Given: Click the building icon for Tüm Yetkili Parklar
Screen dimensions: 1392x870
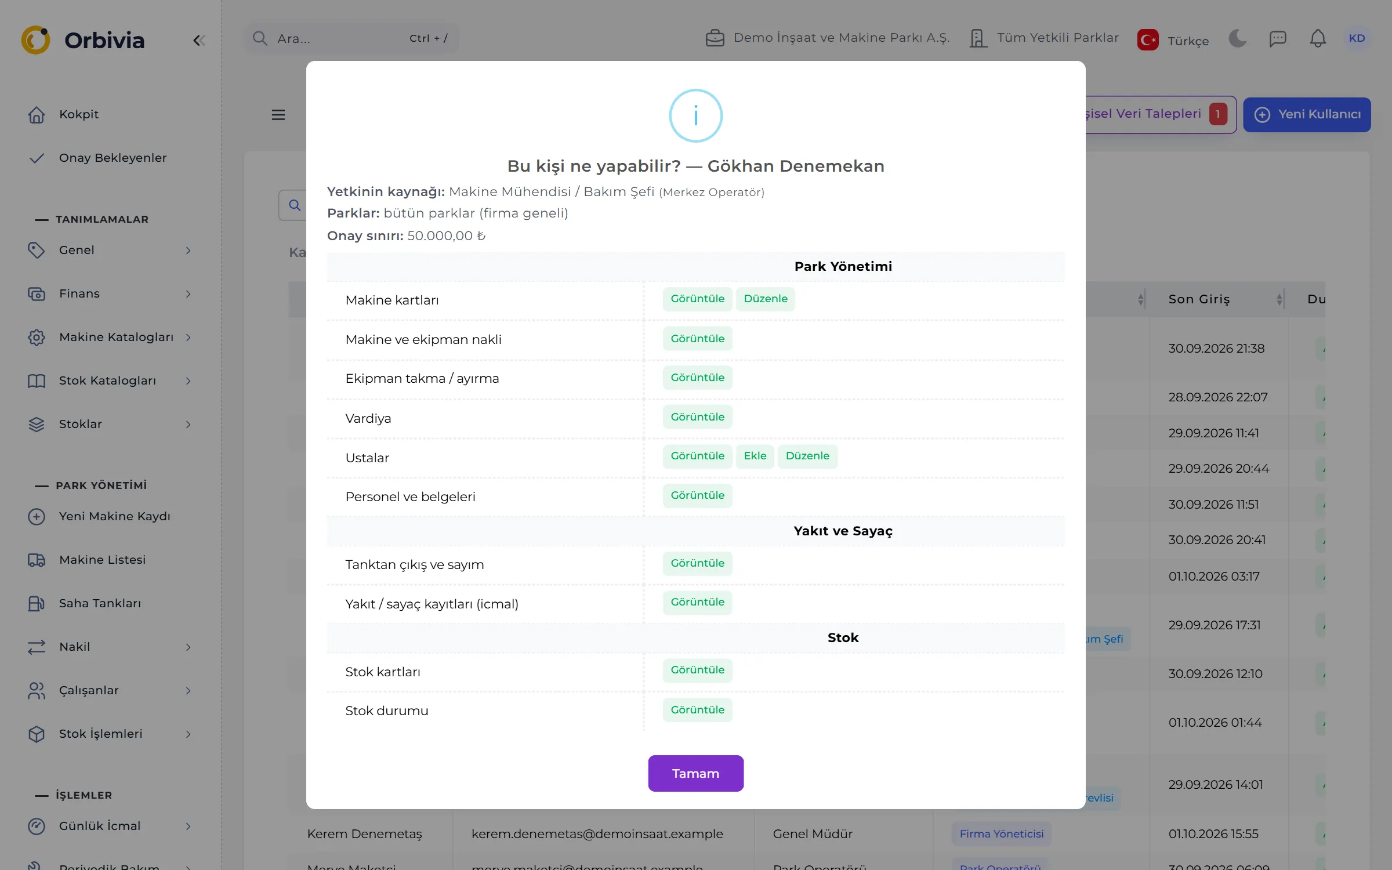Looking at the screenshot, I should click(978, 38).
